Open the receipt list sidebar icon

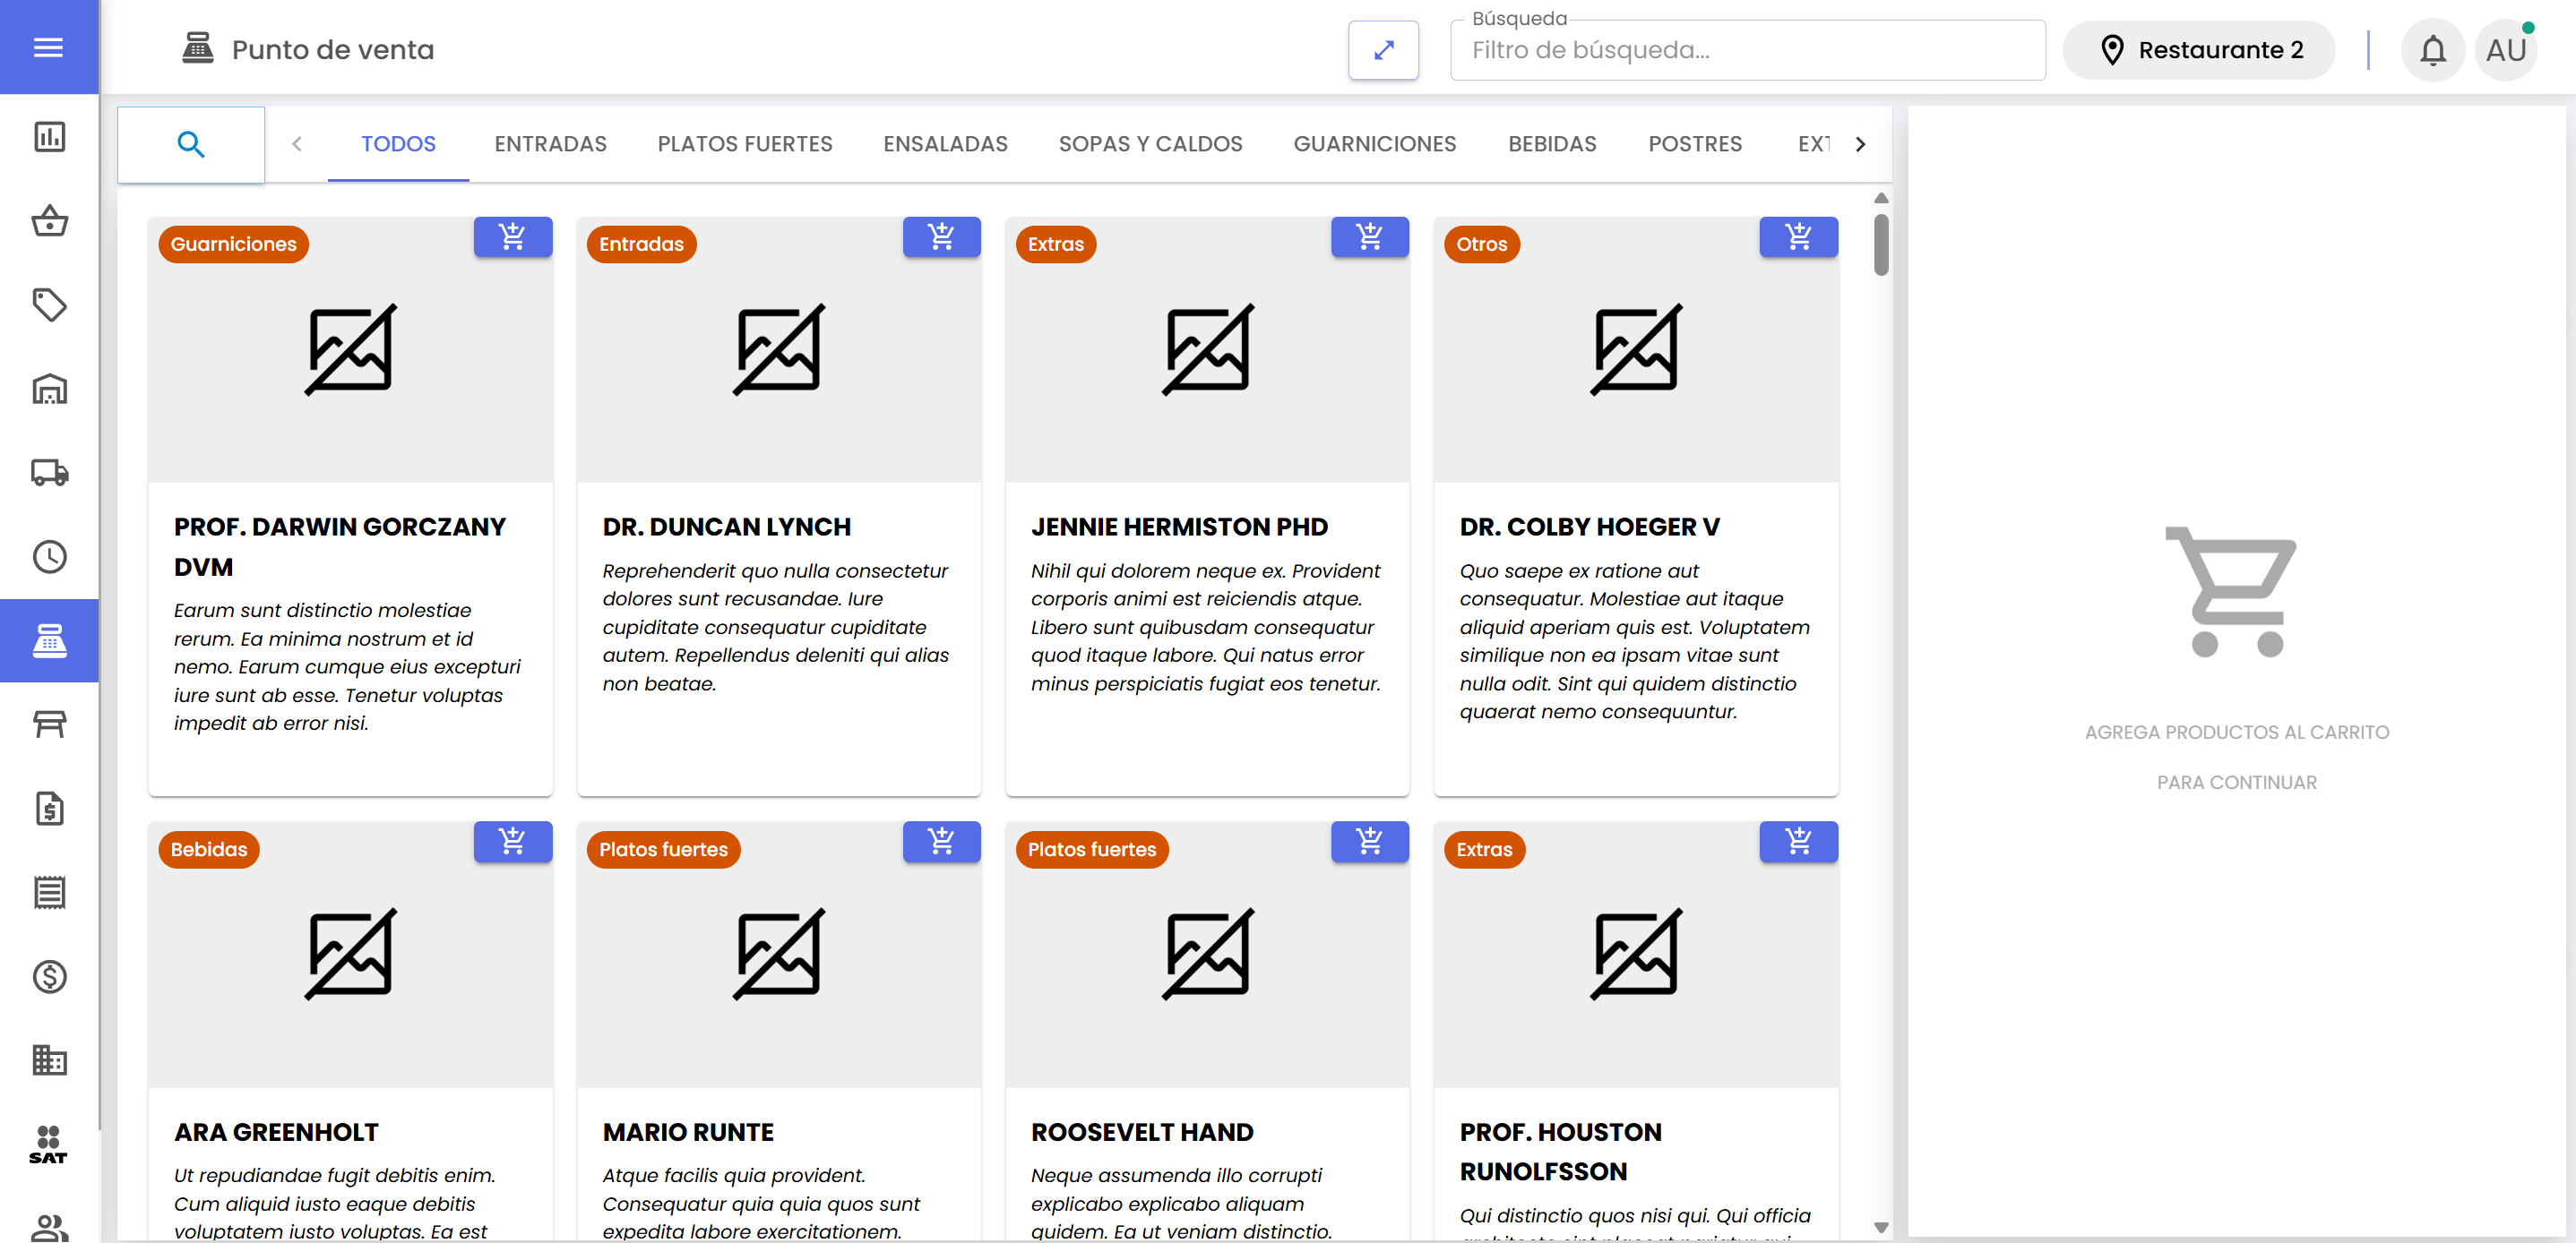pos(49,892)
